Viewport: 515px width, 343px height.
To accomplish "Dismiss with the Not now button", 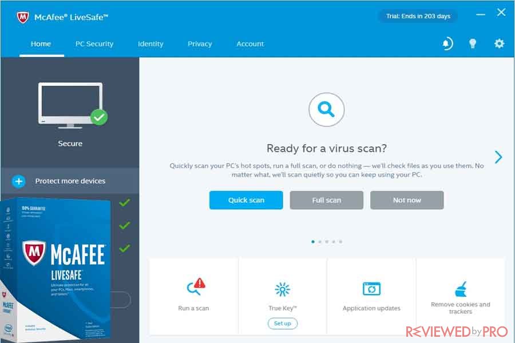I will coord(407,200).
